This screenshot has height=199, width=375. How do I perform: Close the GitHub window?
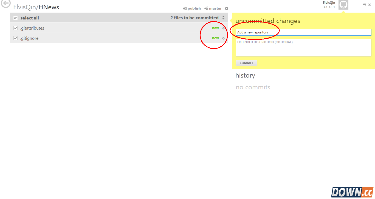(x=370, y=5)
